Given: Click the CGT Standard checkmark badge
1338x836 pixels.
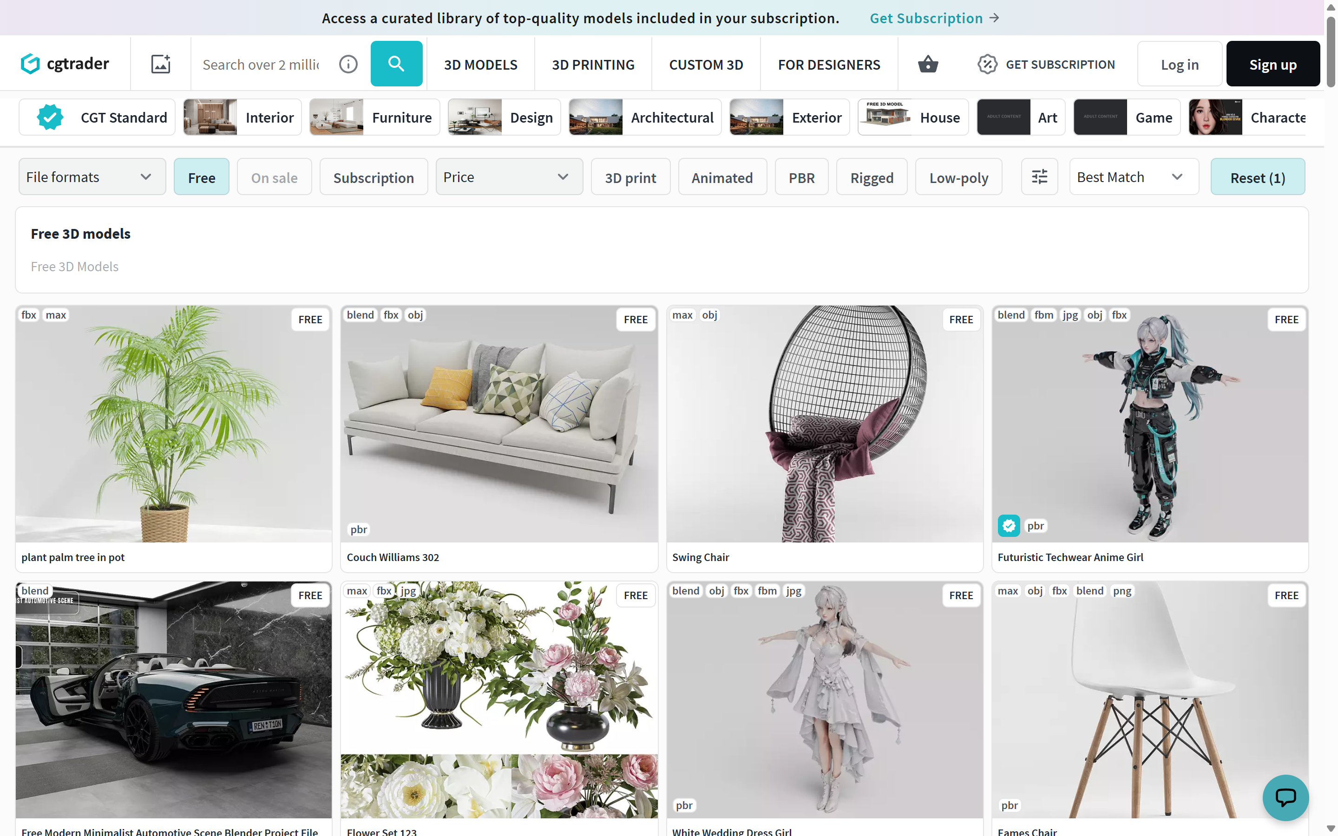Looking at the screenshot, I should (x=50, y=117).
